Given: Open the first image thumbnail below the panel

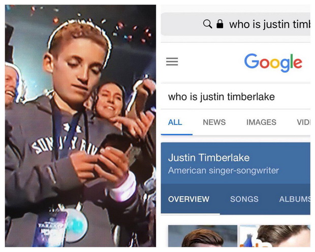Looking at the screenshot, I should coord(203,236).
